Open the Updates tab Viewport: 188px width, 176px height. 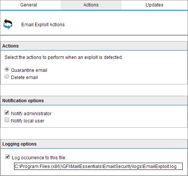tap(154, 5)
